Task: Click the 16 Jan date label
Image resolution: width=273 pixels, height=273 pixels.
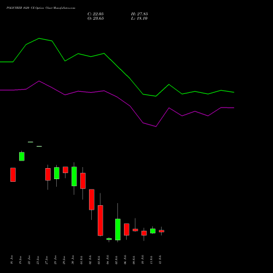Action: coord(12,260)
